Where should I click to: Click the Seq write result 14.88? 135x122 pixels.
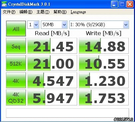104,46
